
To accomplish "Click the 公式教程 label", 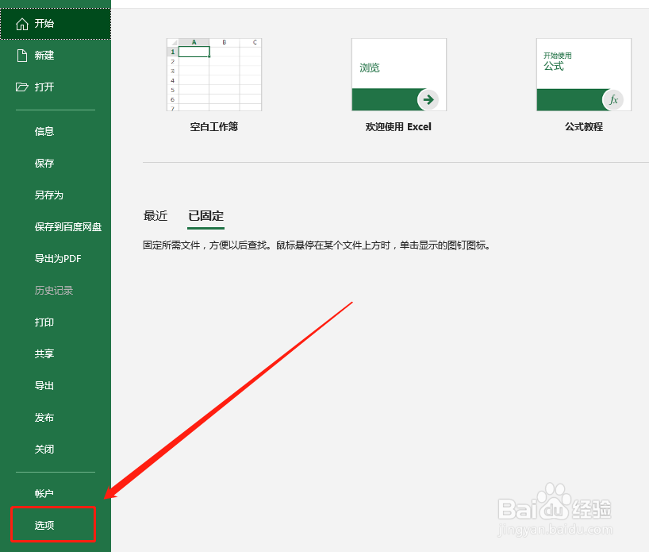I will point(584,127).
